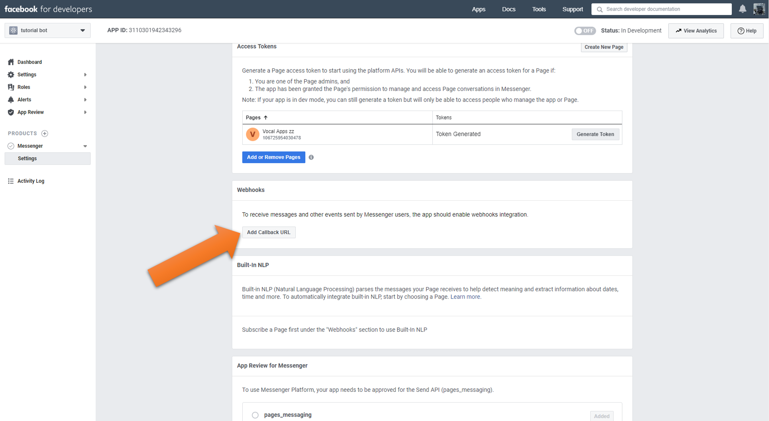The width and height of the screenshot is (769, 421).
Task: Sort table by Pages column arrow
Action: (266, 117)
